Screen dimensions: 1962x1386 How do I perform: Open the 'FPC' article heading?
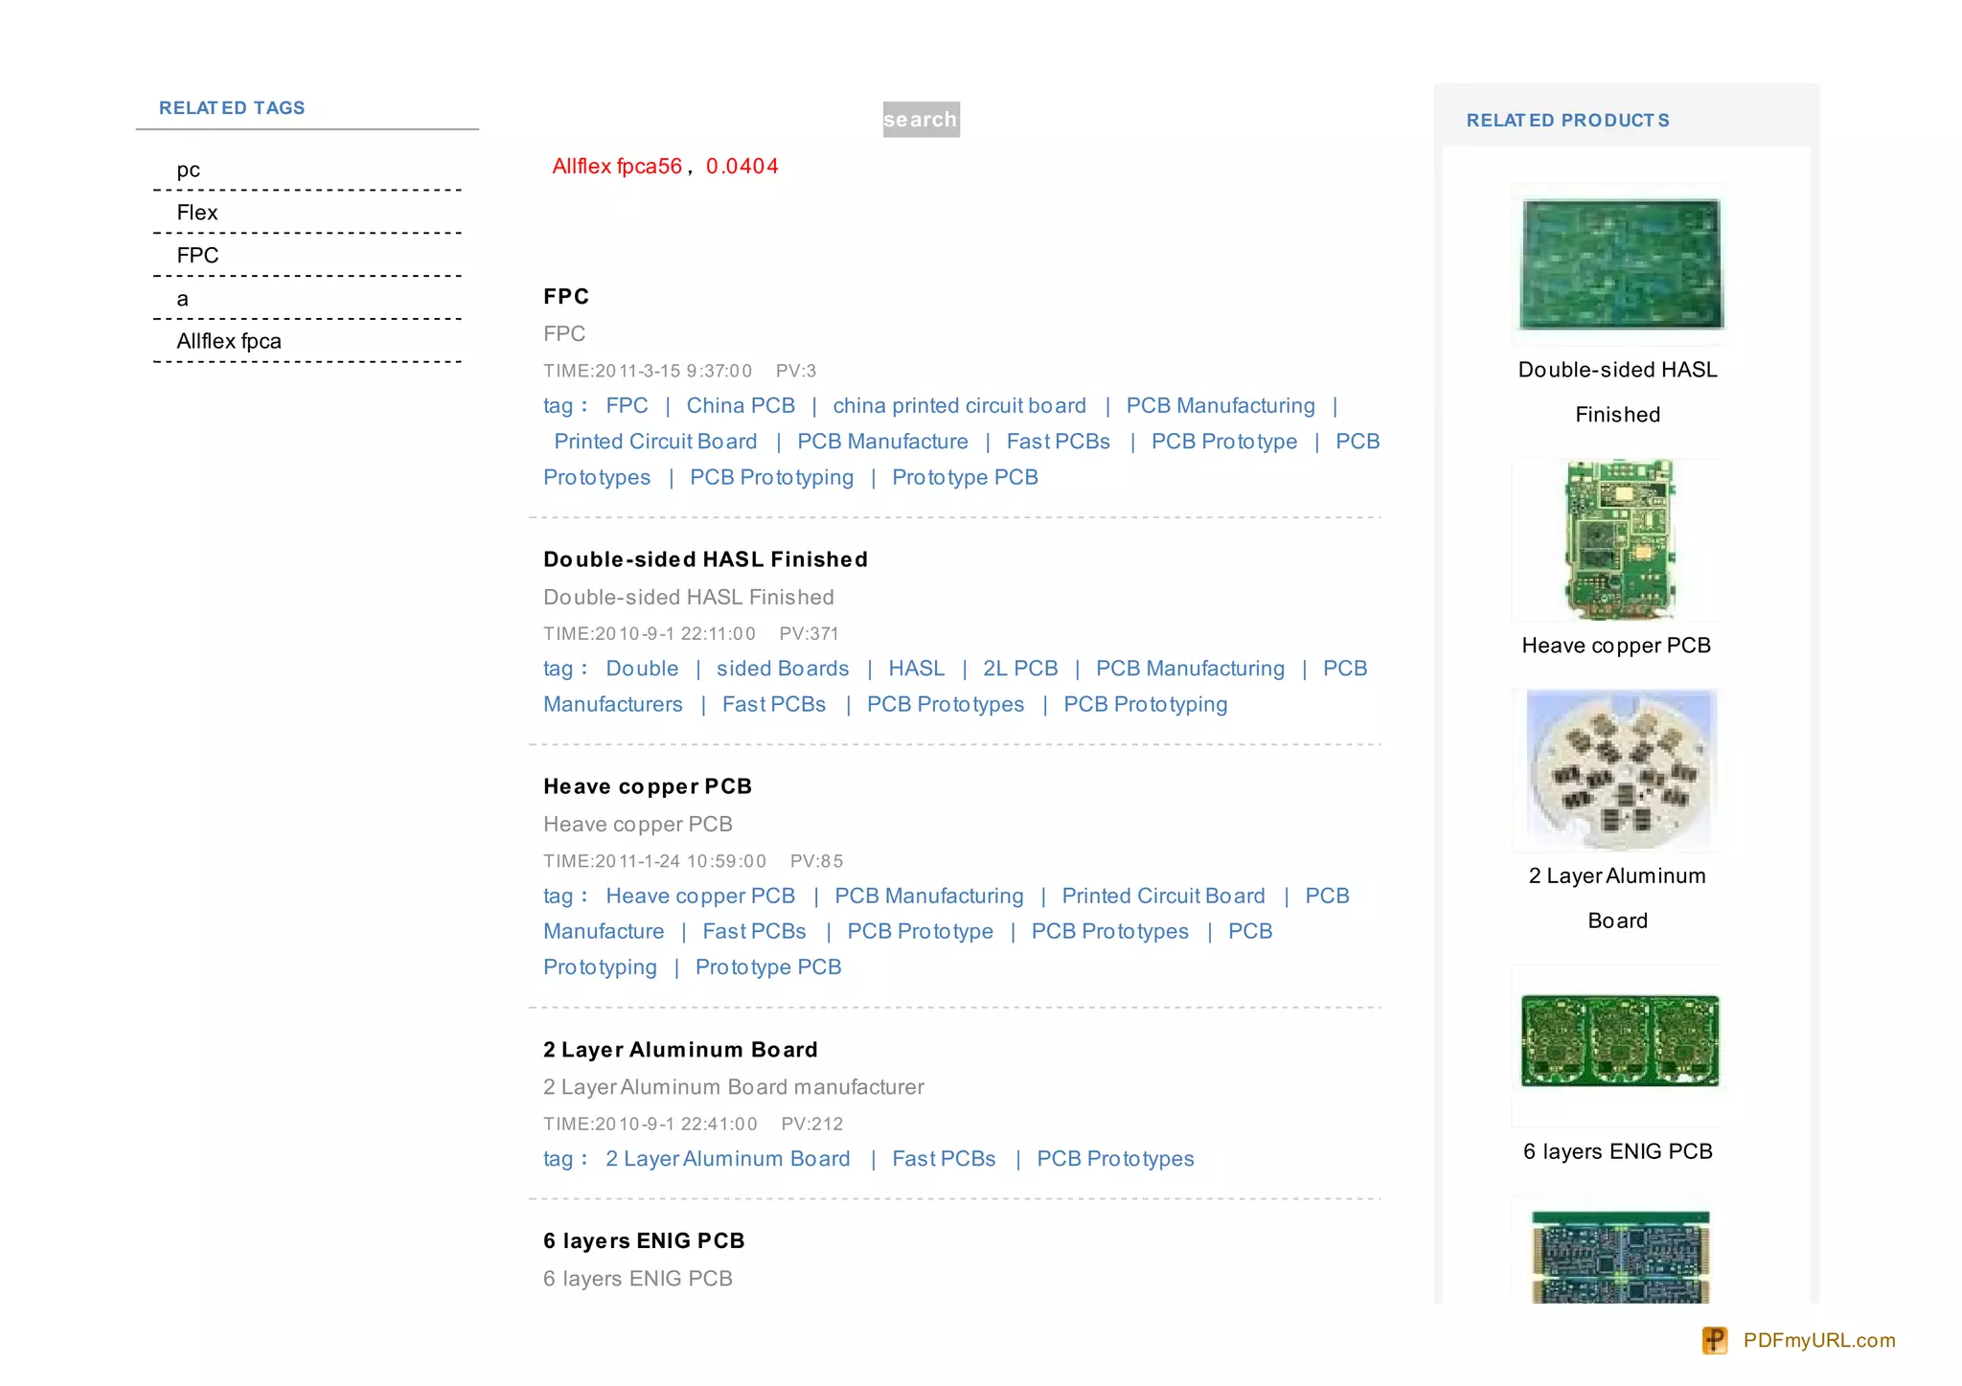(566, 297)
